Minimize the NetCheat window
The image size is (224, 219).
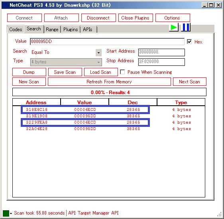click(205, 5)
